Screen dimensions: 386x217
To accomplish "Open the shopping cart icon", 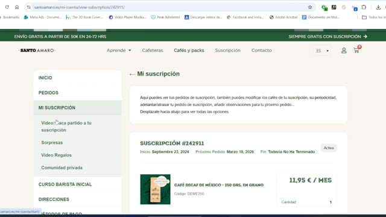I will coord(356,51).
